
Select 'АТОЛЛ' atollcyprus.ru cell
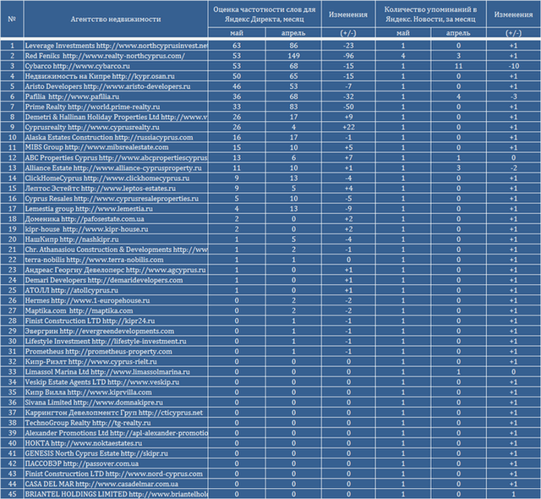[x=116, y=290]
